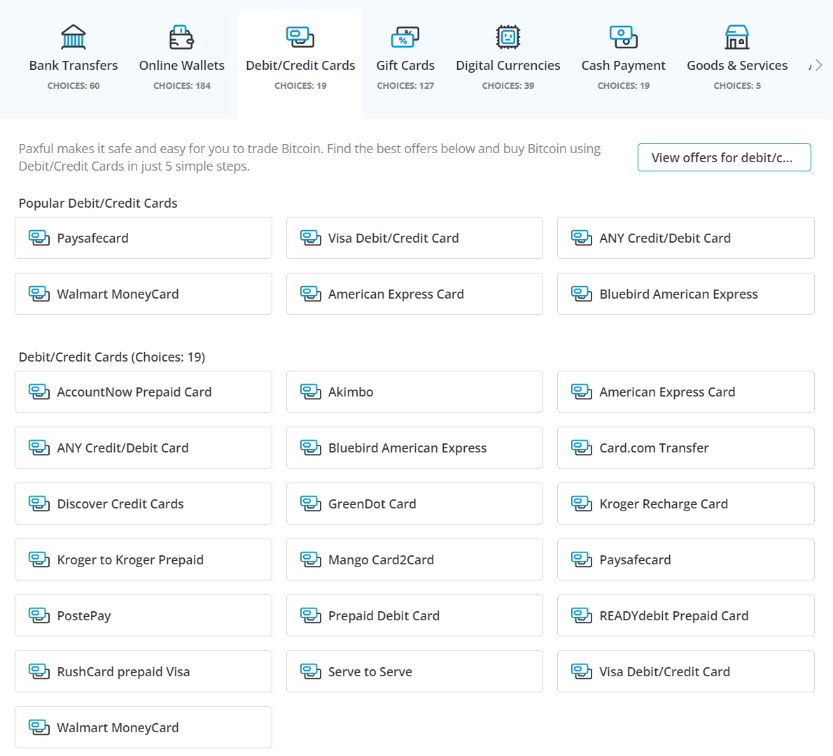Select Paysafecard in the full list

coord(686,559)
